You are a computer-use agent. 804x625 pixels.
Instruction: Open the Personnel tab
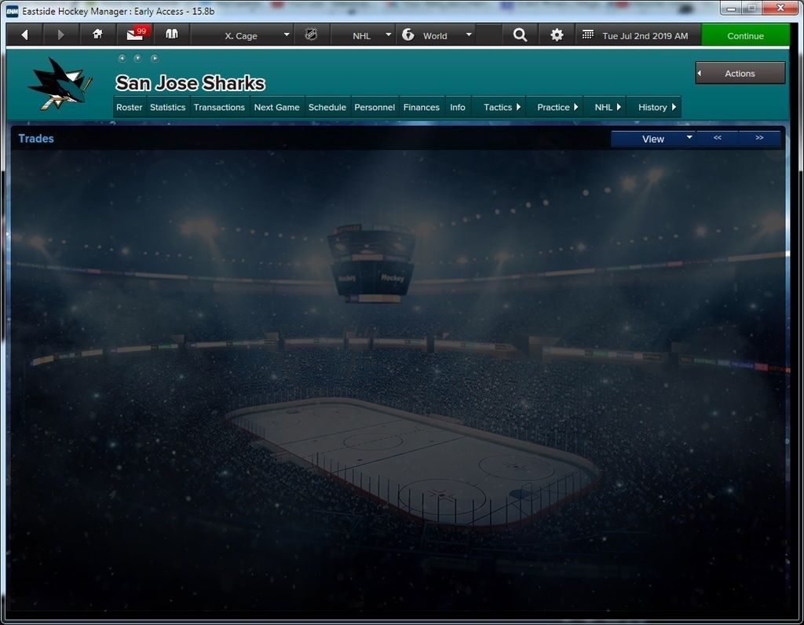pos(375,107)
